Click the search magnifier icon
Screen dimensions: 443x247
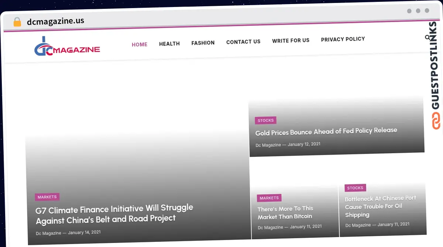(x=427, y=37)
